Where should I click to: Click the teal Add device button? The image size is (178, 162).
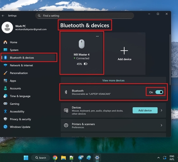click(x=145, y=110)
